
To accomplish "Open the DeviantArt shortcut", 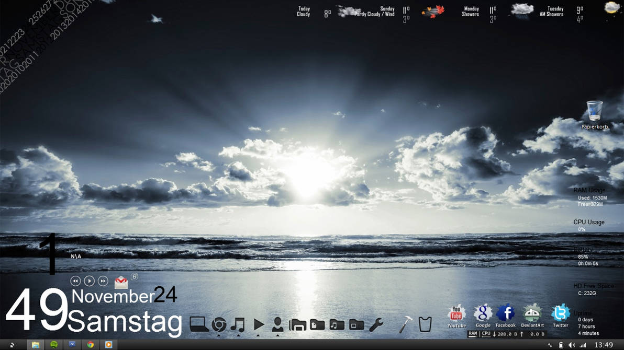I will [x=532, y=313].
